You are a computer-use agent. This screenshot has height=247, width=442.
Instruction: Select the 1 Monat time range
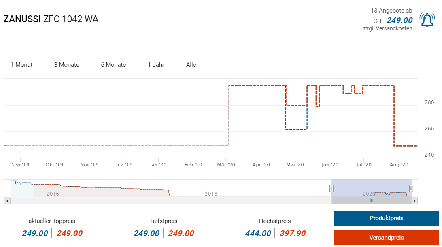click(21, 65)
